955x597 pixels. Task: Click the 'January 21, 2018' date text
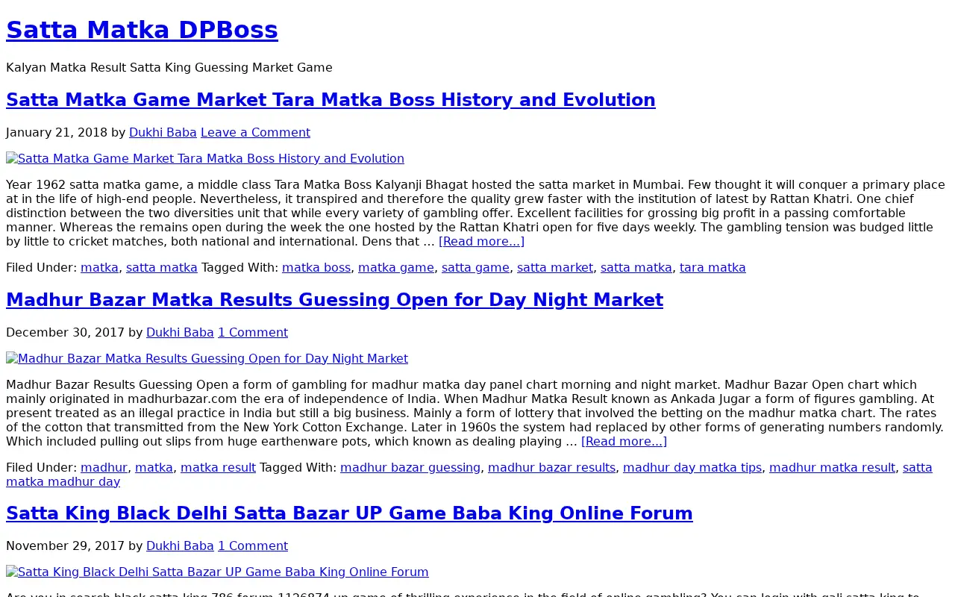[x=57, y=132]
